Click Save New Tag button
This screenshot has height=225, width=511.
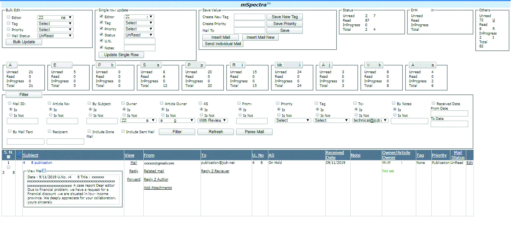(x=285, y=17)
